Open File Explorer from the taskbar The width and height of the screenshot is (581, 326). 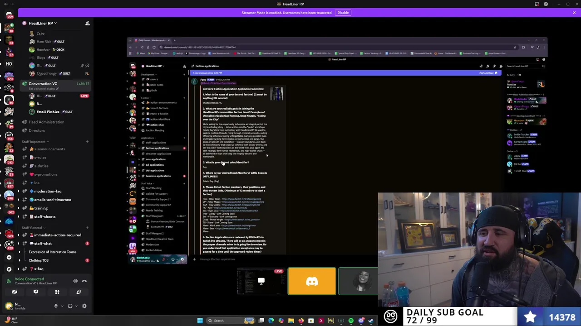tap(291, 321)
